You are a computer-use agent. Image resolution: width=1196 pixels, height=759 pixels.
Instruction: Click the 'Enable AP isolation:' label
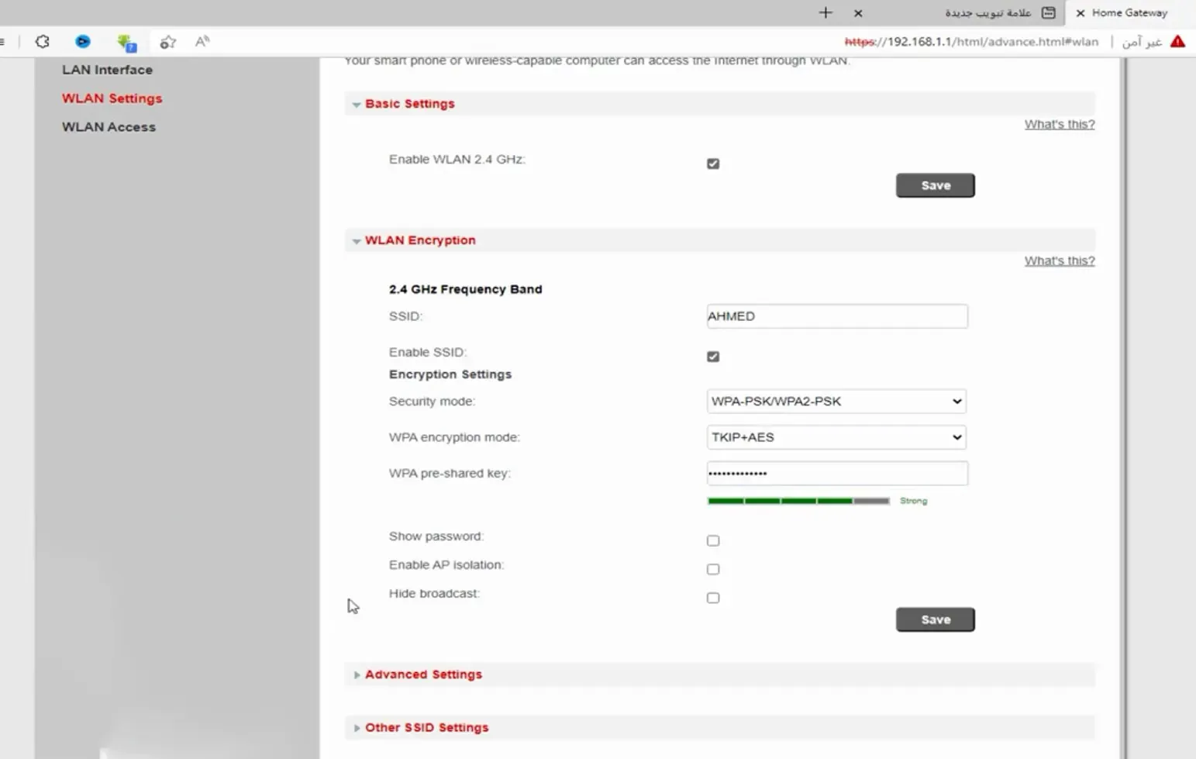pyautogui.click(x=446, y=565)
